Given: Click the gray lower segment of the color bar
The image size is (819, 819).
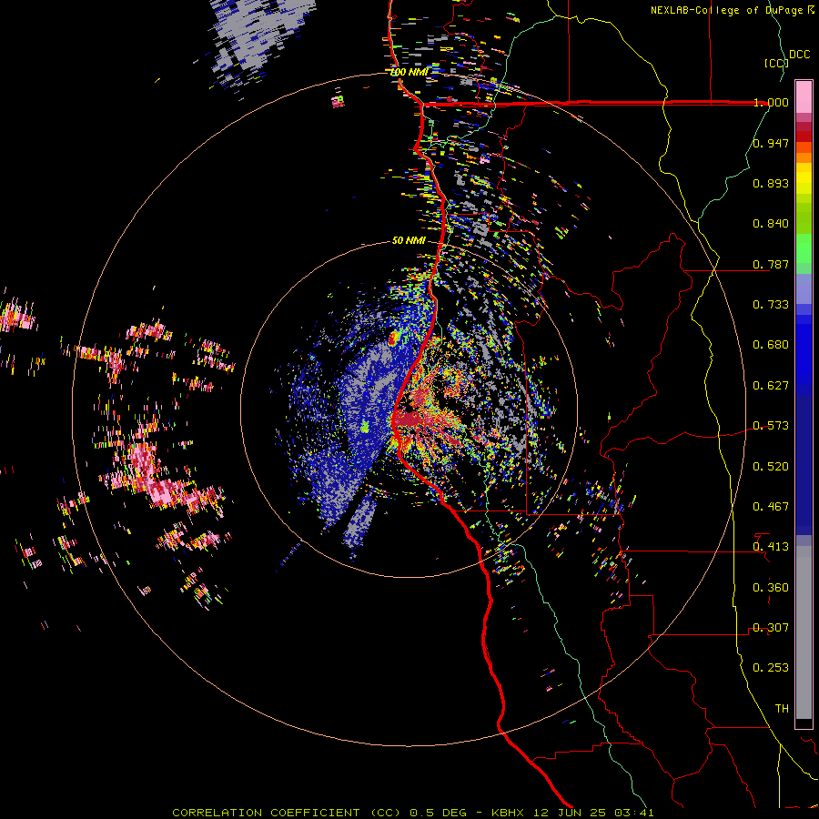Looking at the screenshot, I should pos(804,632).
